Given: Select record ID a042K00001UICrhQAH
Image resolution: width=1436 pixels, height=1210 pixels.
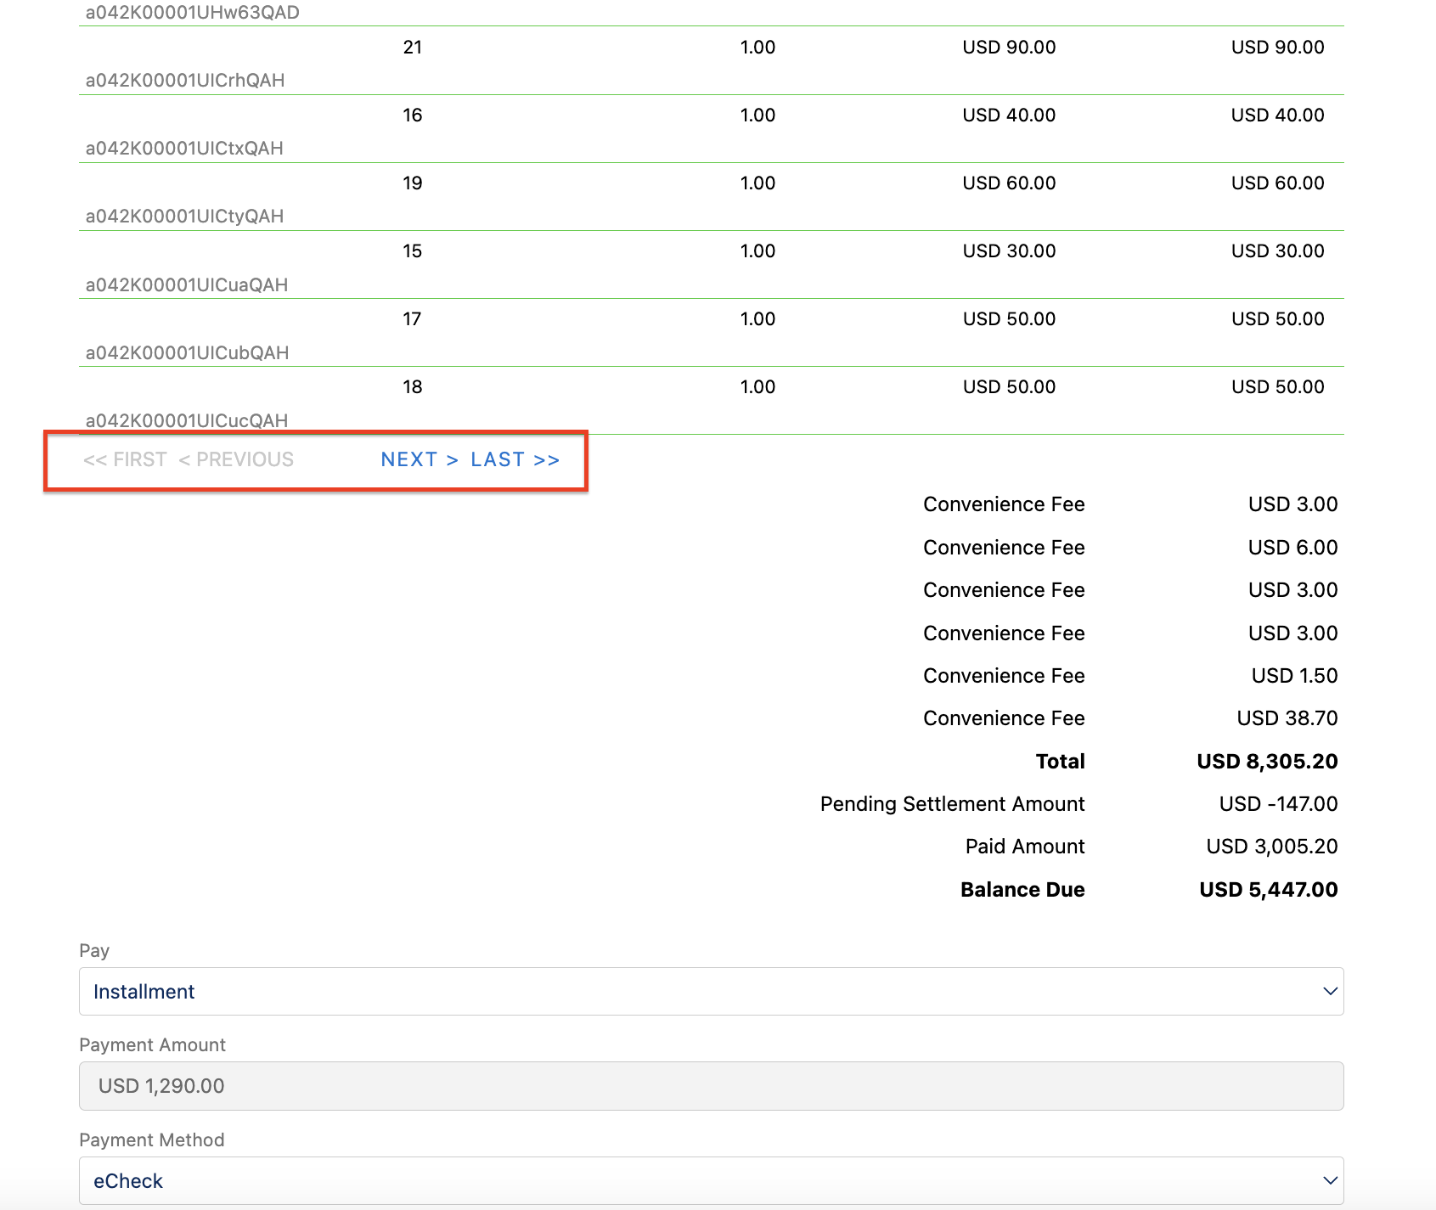Looking at the screenshot, I should tap(184, 81).
